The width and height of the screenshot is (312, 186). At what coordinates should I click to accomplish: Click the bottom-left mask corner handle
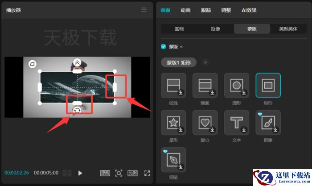pos(40,103)
